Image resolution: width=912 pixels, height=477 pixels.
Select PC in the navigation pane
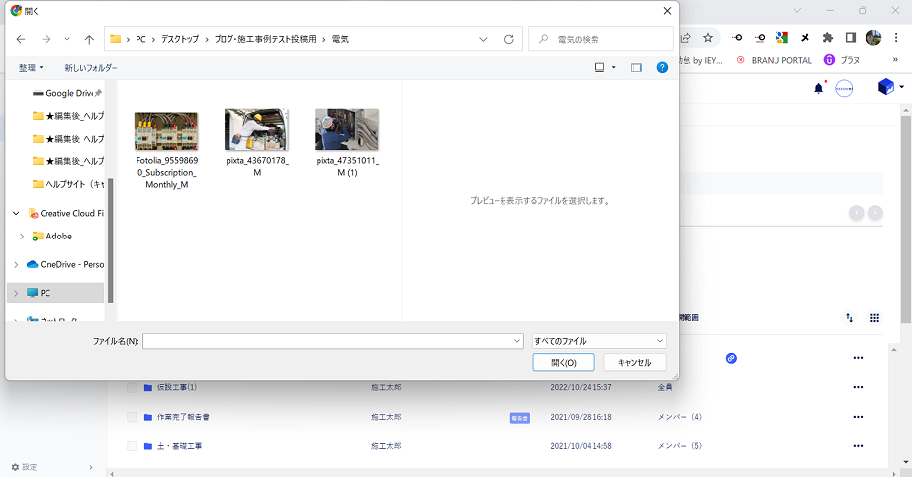coord(55,293)
